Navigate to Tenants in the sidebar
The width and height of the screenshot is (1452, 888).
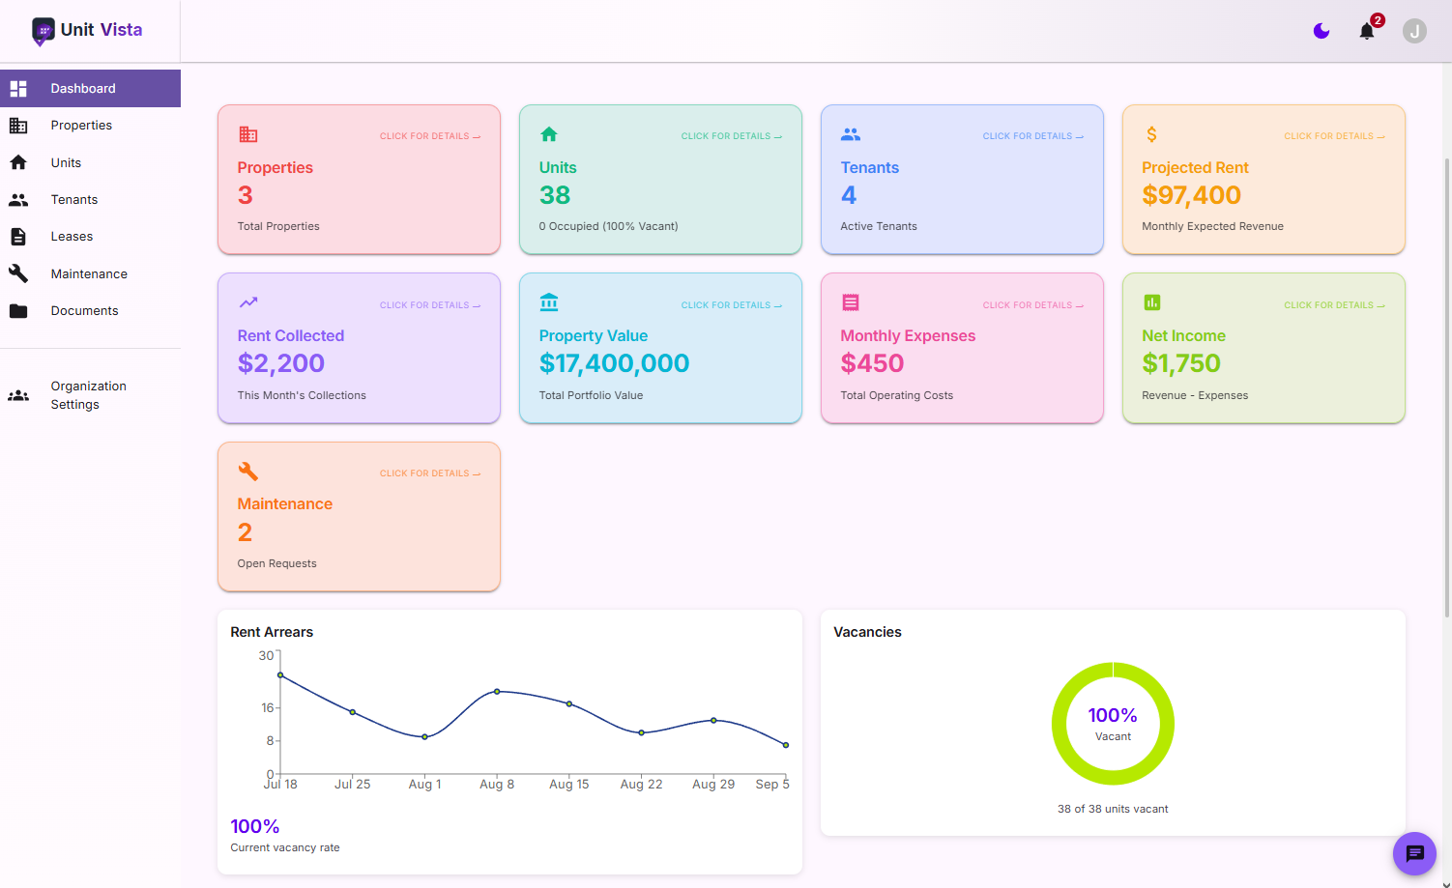point(74,199)
